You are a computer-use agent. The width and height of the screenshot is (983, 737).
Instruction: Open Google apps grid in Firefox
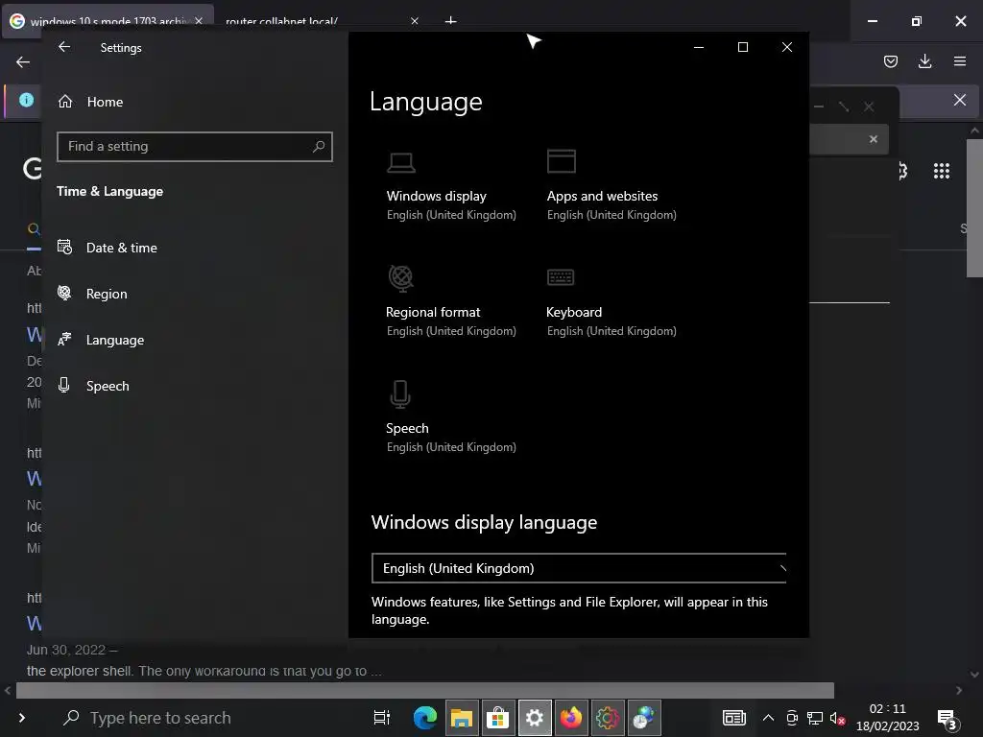(942, 171)
